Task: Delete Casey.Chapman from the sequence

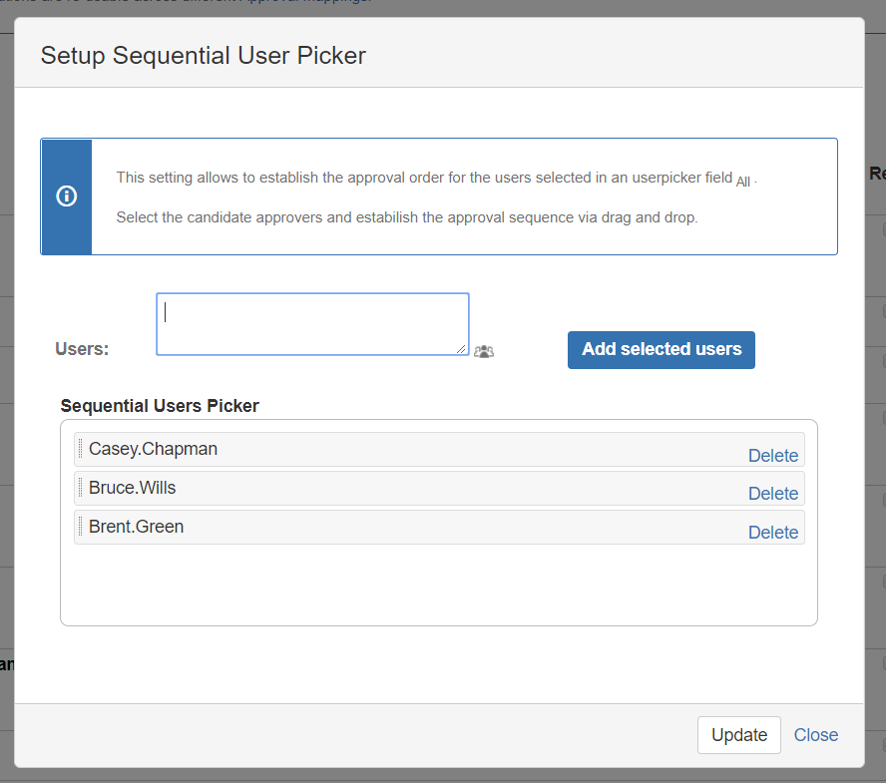Action: pos(773,456)
